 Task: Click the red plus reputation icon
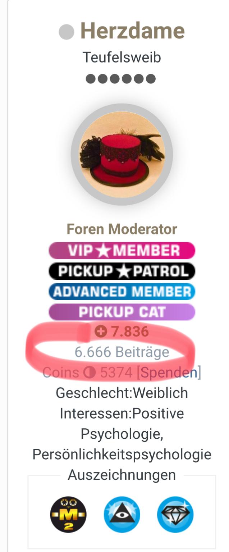(x=101, y=332)
